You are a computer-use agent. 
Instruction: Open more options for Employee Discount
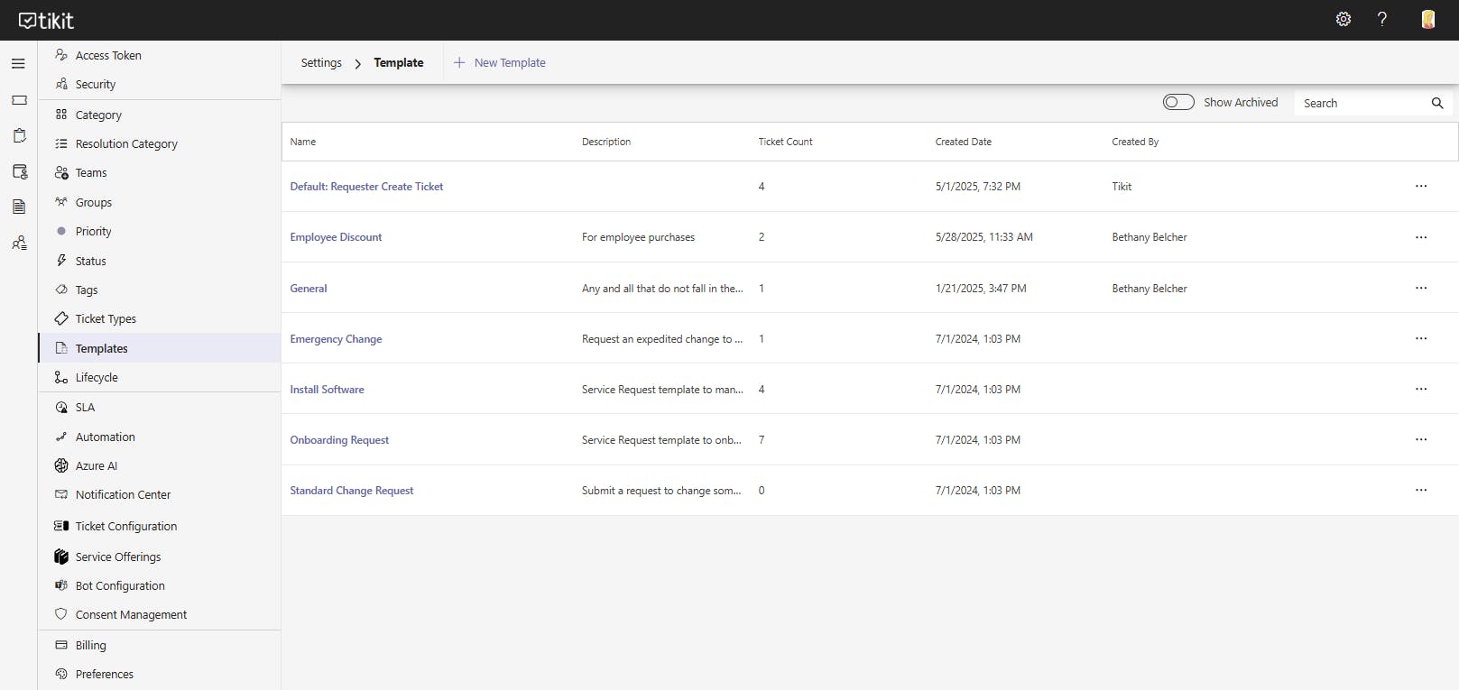(1421, 237)
